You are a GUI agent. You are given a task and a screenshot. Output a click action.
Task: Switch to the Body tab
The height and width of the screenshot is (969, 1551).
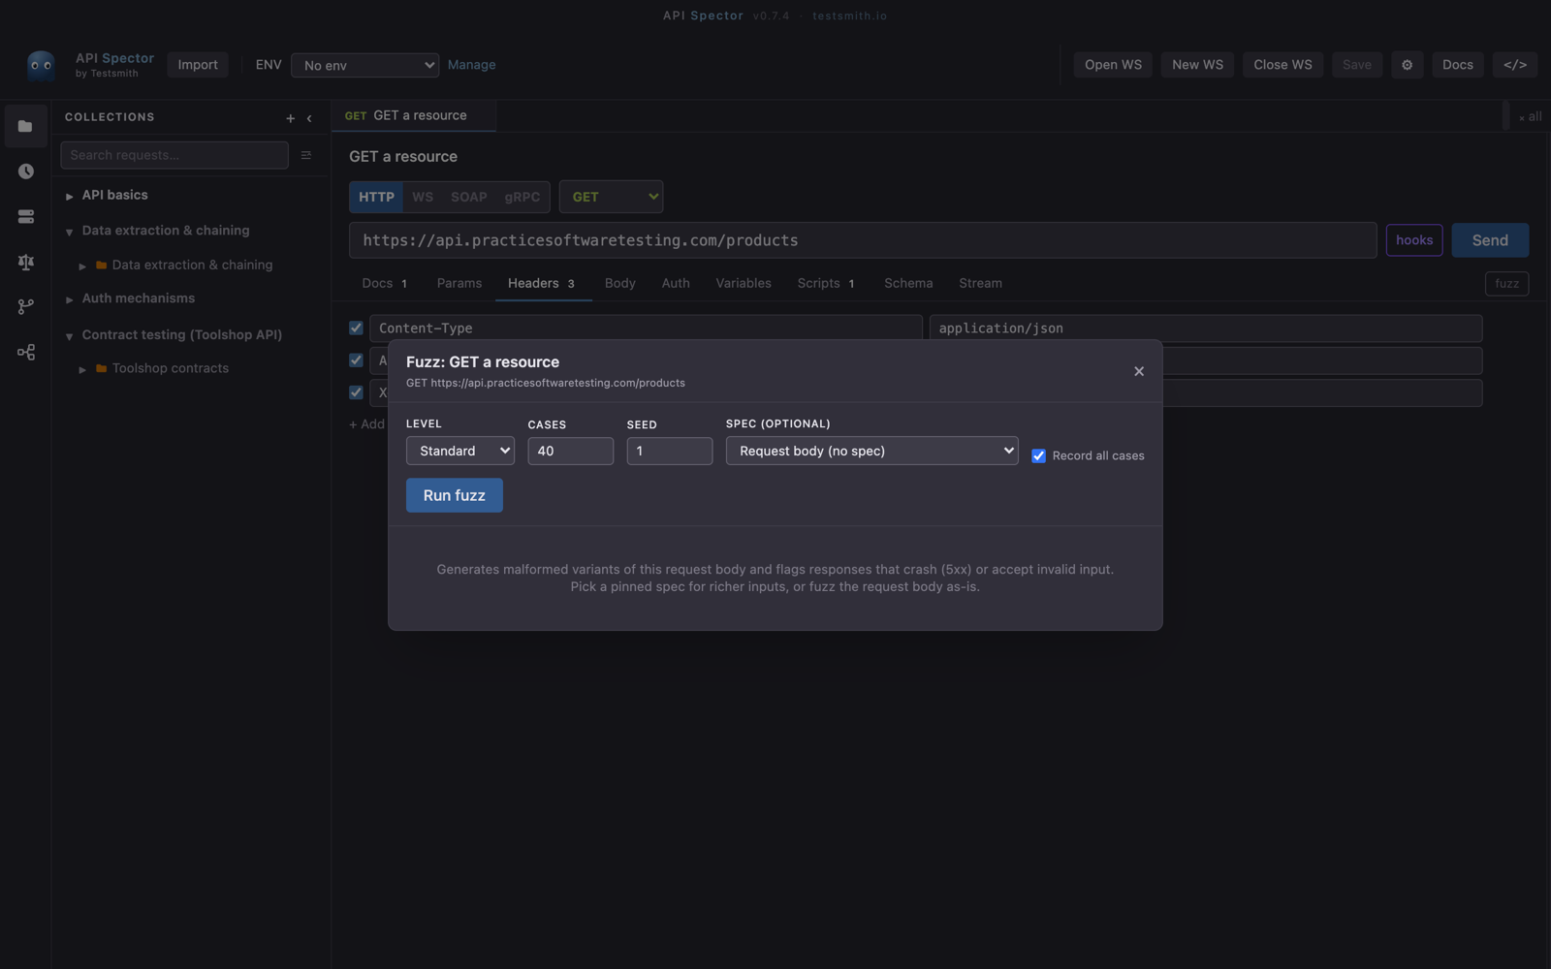tap(619, 283)
